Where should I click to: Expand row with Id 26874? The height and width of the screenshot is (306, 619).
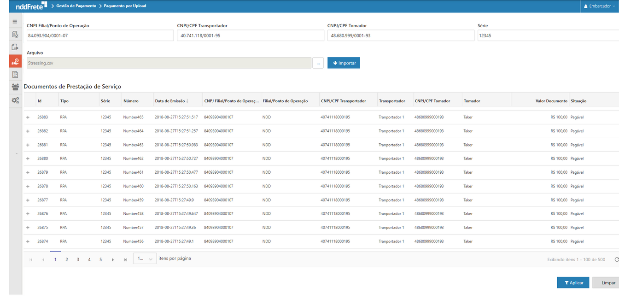click(x=28, y=241)
